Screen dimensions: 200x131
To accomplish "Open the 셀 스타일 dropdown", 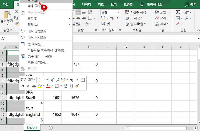I will click(x=135, y=24).
